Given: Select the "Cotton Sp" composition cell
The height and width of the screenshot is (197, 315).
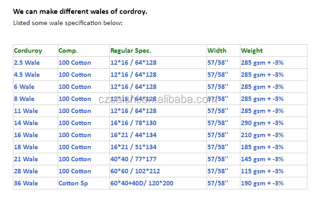Looking at the screenshot, I should (x=73, y=183).
